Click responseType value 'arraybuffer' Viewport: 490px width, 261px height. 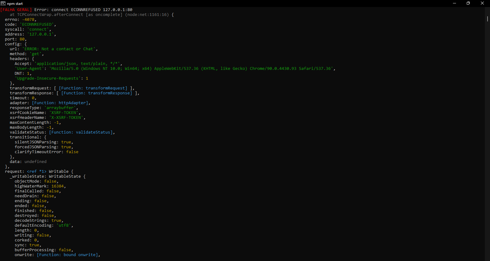tap(60, 108)
